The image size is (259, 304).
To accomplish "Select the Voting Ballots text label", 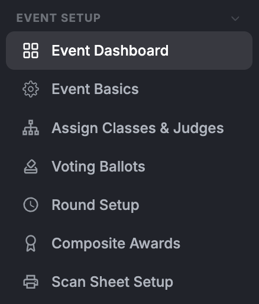I will coord(98,167).
